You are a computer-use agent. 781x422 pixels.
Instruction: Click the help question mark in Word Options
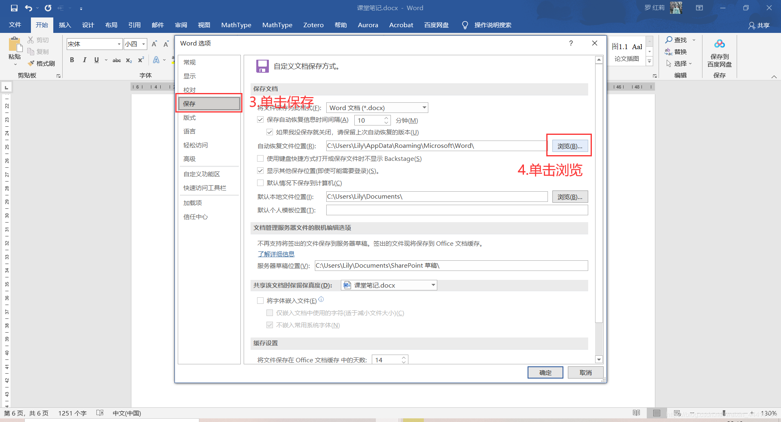(571, 43)
